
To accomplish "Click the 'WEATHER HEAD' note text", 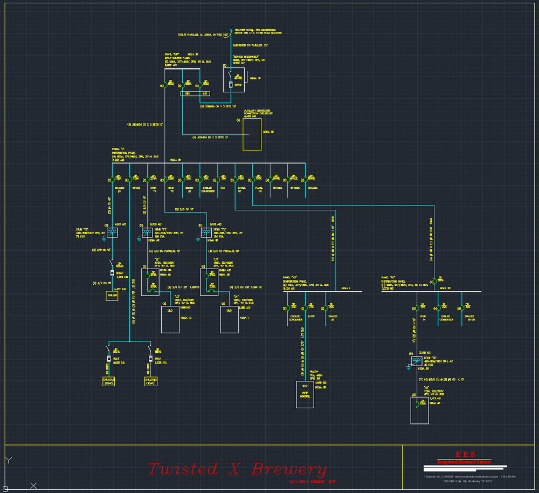I will pyautogui.click(x=258, y=31).
